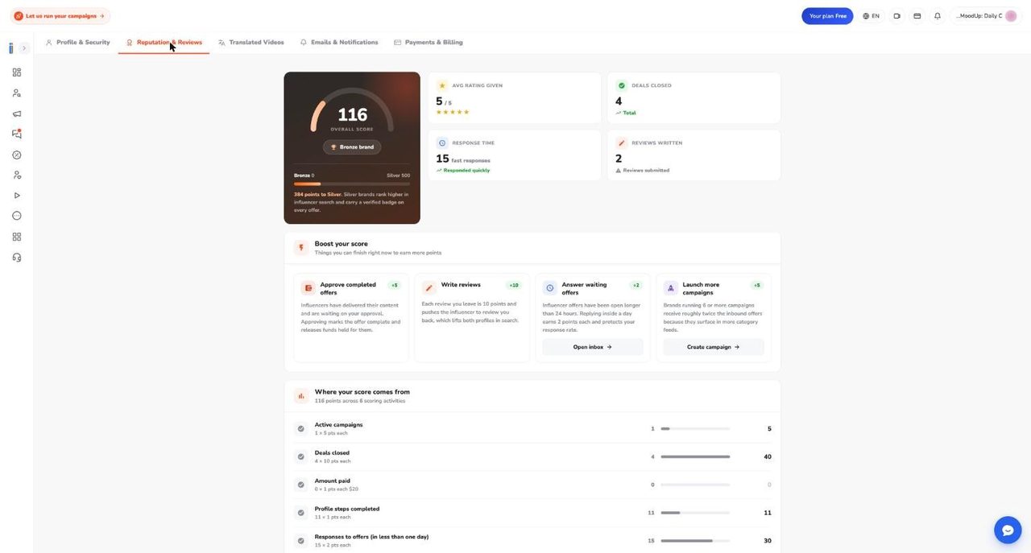The width and height of the screenshot is (1031, 553).
Task: Click the 116 overall score gauge
Action: click(x=352, y=111)
